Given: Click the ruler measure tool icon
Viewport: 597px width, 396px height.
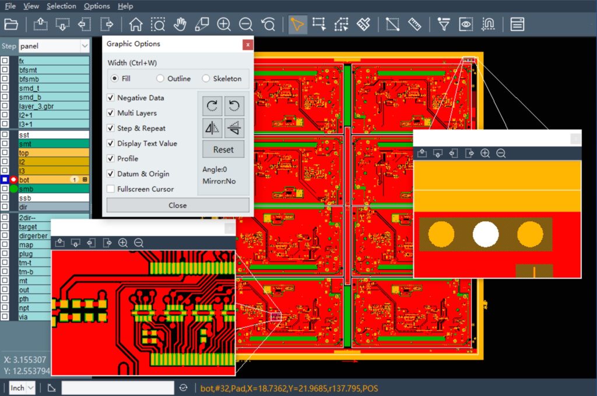Looking at the screenshot, I should 415,24.
